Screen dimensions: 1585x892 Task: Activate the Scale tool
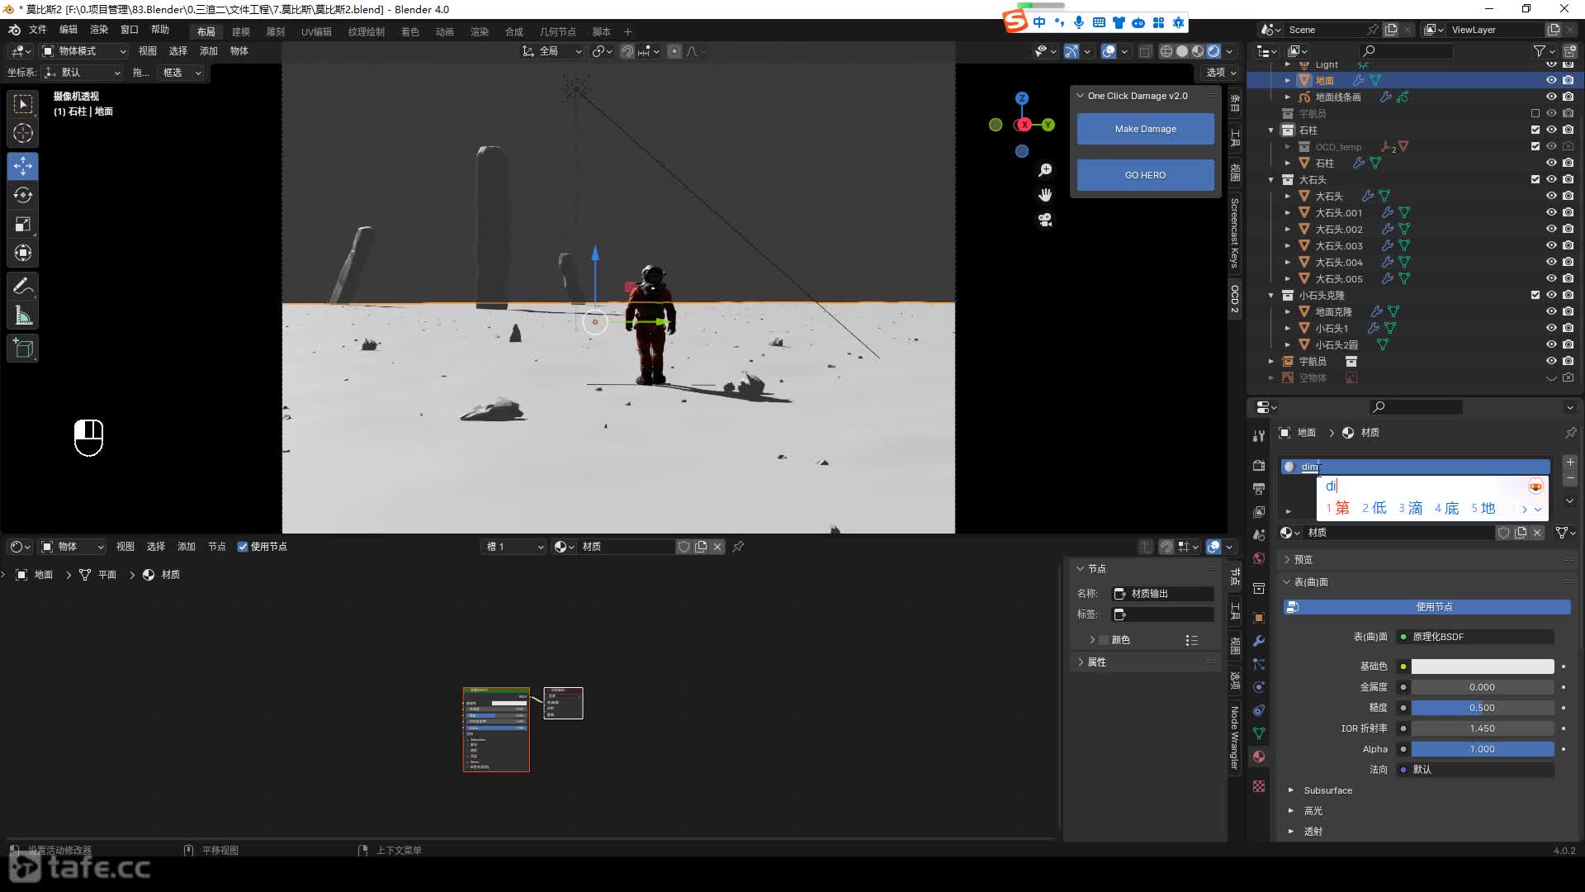point(23,224)
